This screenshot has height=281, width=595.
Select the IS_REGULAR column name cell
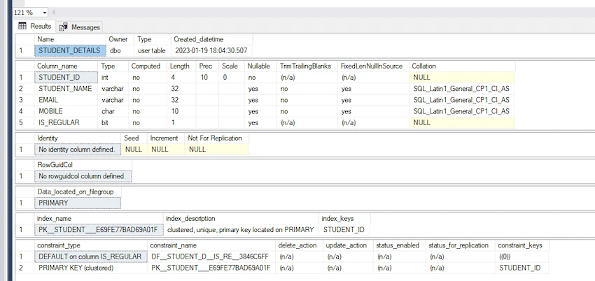click(x=66, y=123)
